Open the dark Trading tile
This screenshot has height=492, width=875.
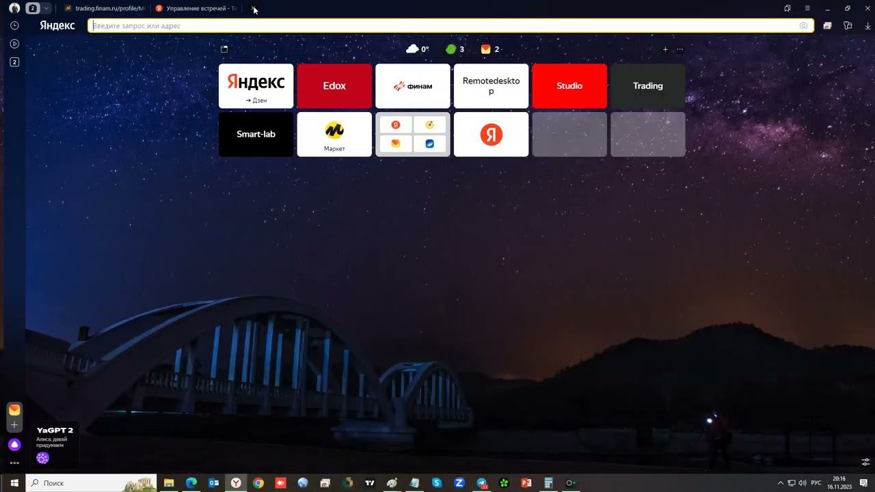(648, 86)
